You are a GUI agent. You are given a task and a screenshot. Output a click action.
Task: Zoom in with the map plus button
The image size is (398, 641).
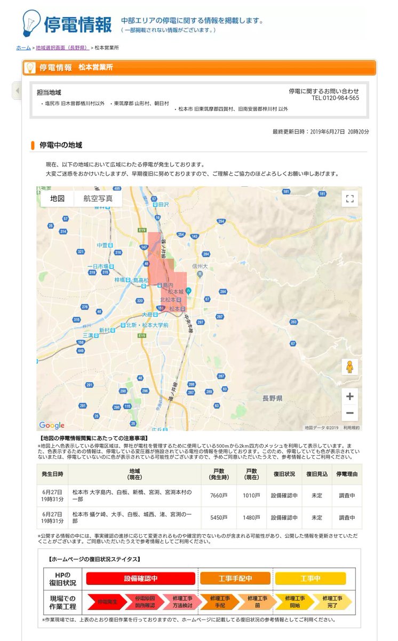350,396
